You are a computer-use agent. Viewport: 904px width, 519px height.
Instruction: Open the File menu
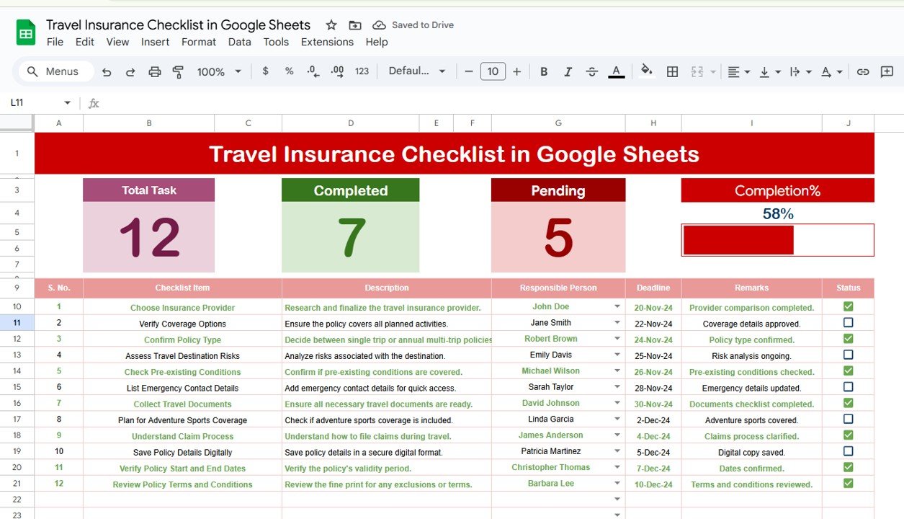click(55, 42)
